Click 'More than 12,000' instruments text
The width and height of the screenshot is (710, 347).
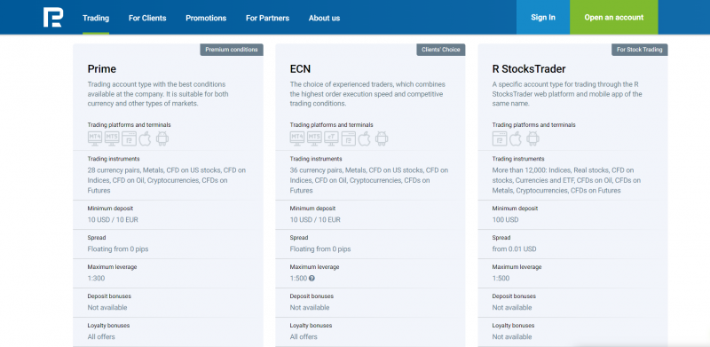point(566,180)
